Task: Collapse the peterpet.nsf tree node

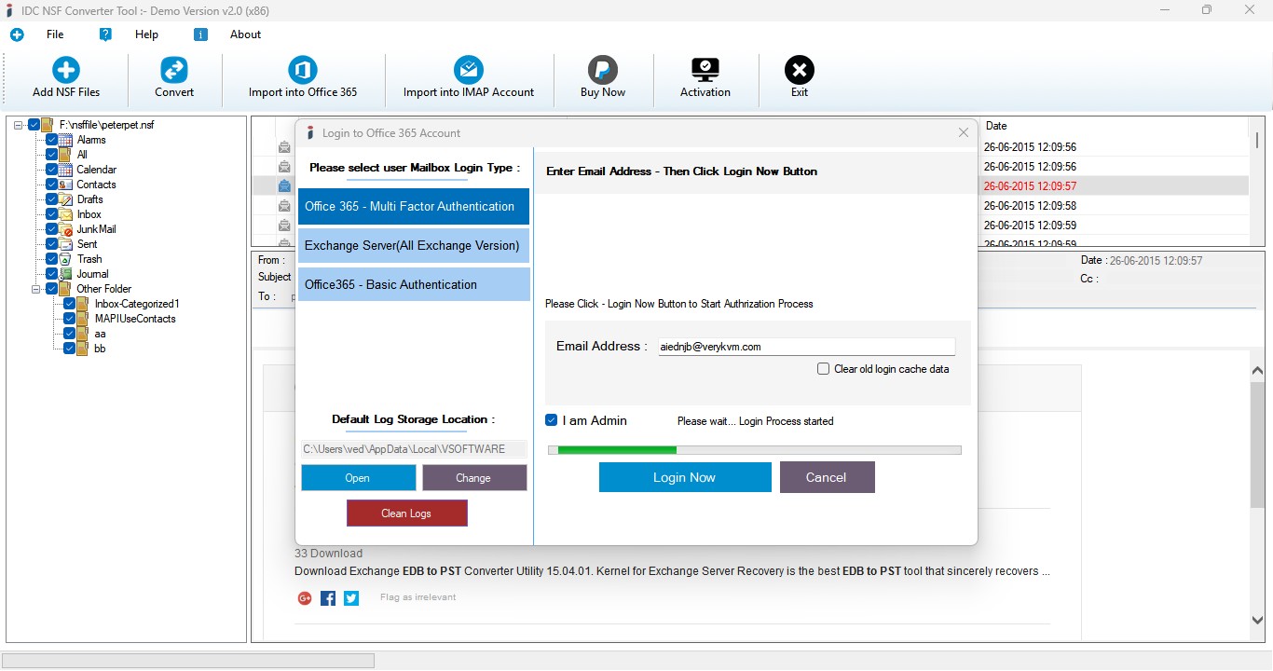Action: point(19,125)
